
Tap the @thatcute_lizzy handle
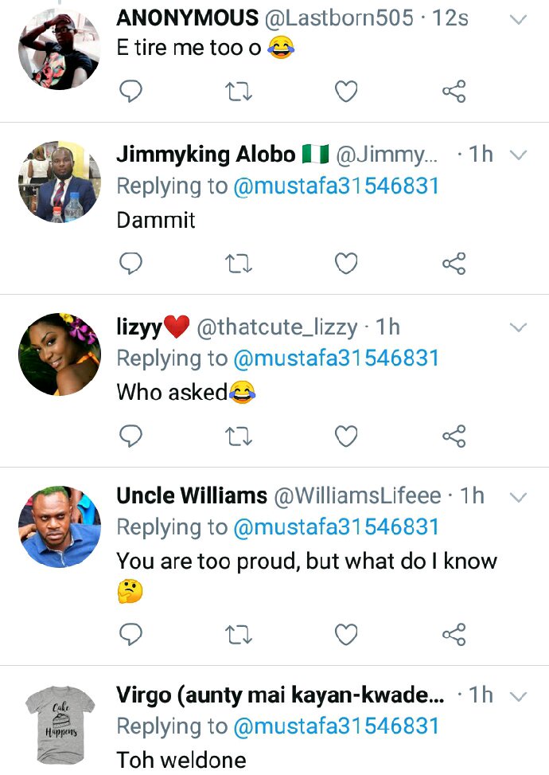276,327
